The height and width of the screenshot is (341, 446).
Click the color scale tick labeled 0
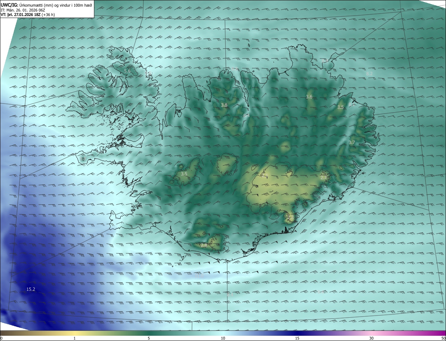(x=1, y=338)
